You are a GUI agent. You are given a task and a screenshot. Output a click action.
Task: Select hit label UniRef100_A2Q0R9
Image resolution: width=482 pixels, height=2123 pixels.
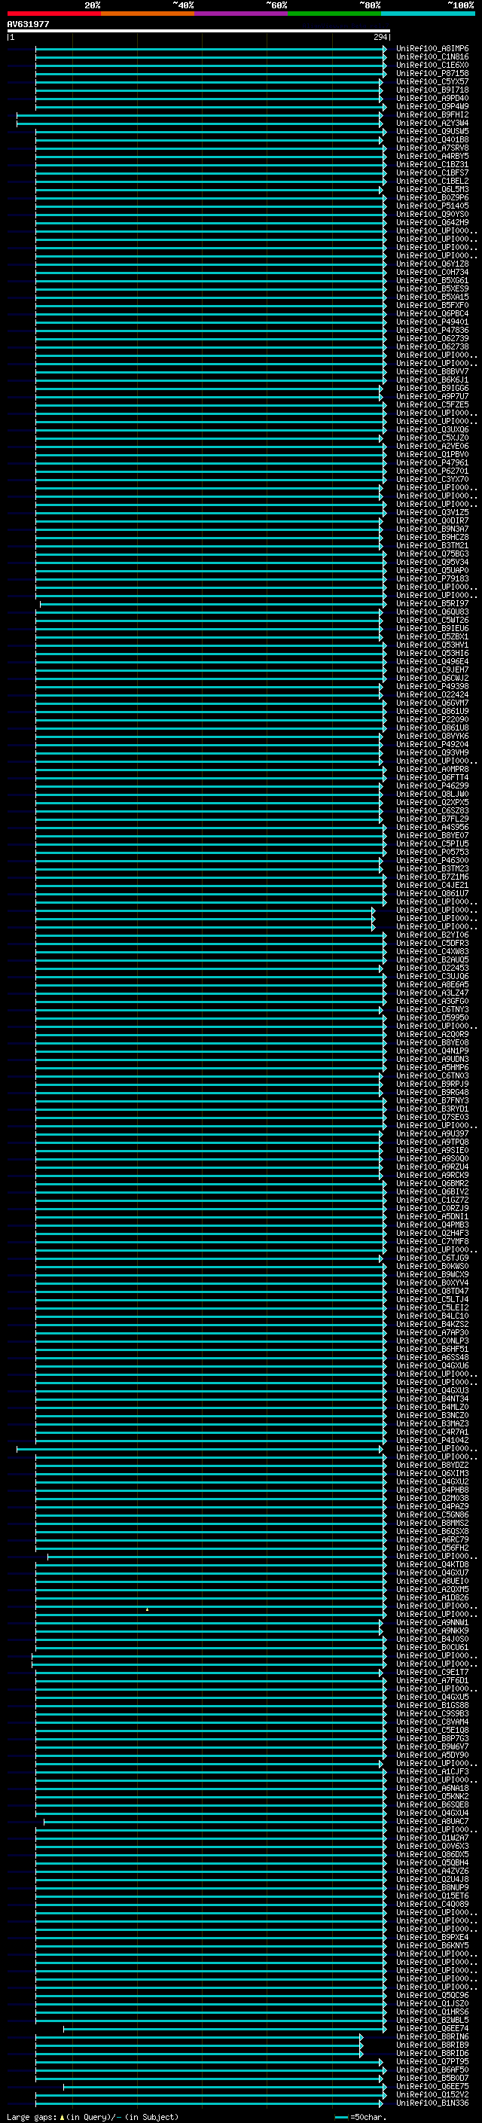(x=432, y=1033)
